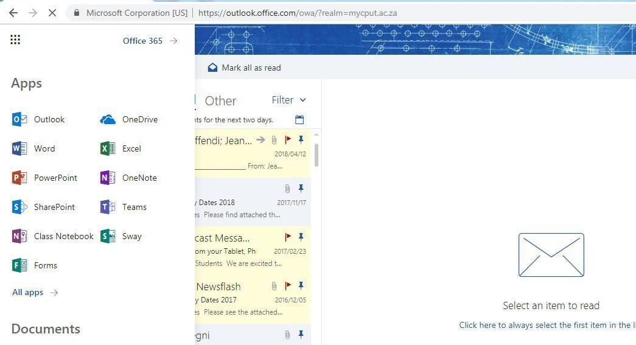636x345 pixels.
Task: Unpin the bottom message ending in gni
Action: pos(301,335)
